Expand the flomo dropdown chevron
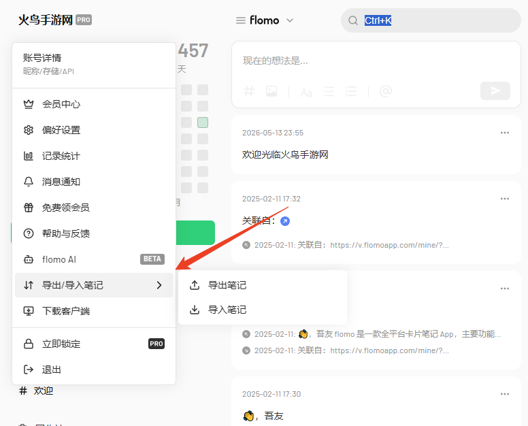Image resolution: width=528 pixels, height=426 pixels. (290, 20)
